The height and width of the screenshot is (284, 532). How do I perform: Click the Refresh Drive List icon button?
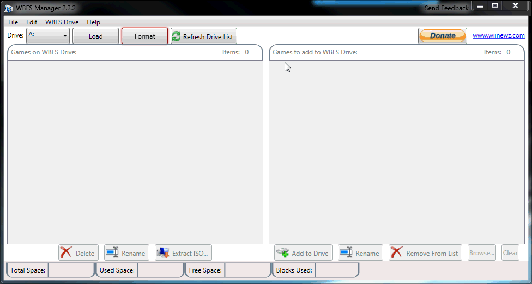(x=203, y=36)
